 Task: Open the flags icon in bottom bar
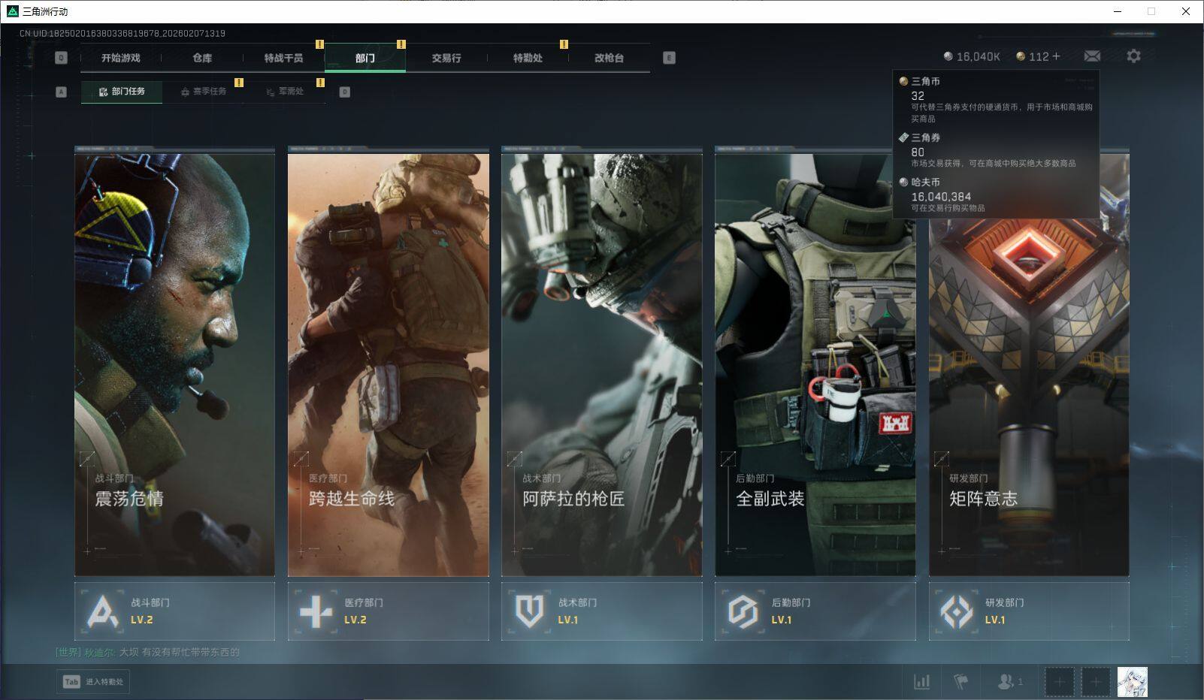pyautogui.click(x=960, y=682)
